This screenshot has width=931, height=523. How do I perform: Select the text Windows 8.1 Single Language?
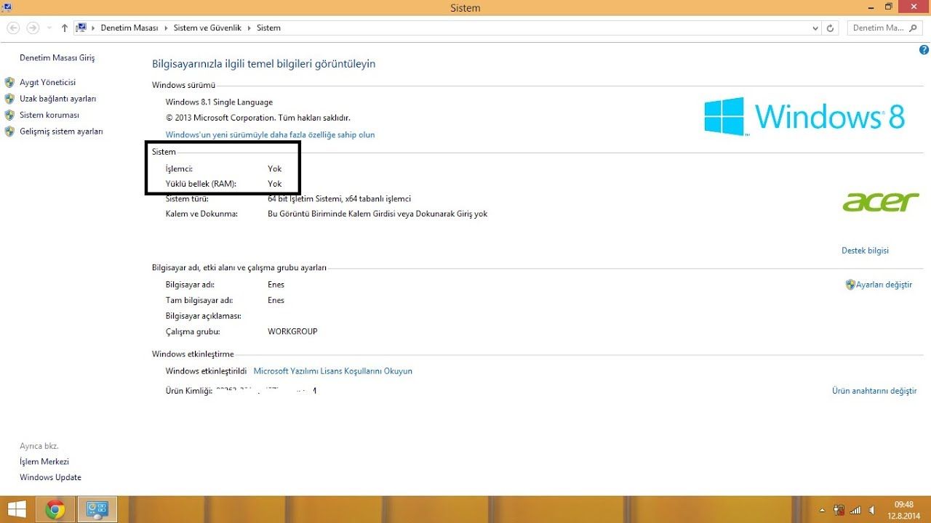pyautogui.click(x=219, y=102)
